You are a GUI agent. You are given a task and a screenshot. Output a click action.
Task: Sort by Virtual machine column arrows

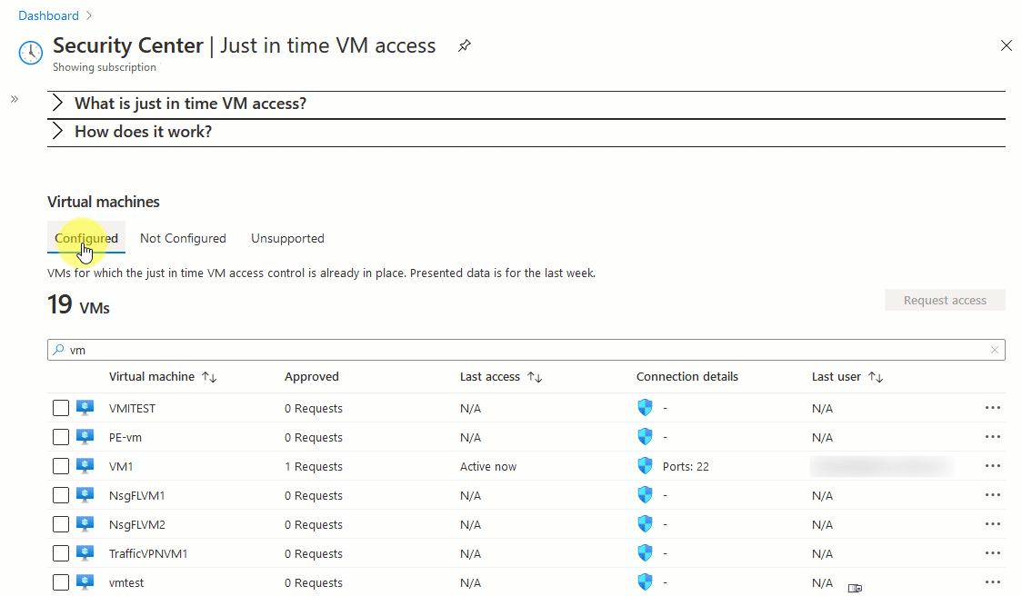(x=209, y=377)
